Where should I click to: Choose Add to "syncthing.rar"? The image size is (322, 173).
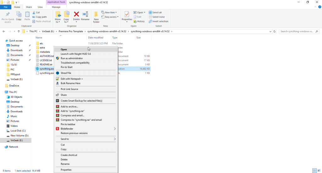point(86,111)
